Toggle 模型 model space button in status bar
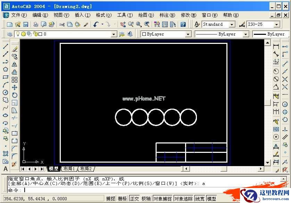Screen dimensions: 291x203 (211, 198)
